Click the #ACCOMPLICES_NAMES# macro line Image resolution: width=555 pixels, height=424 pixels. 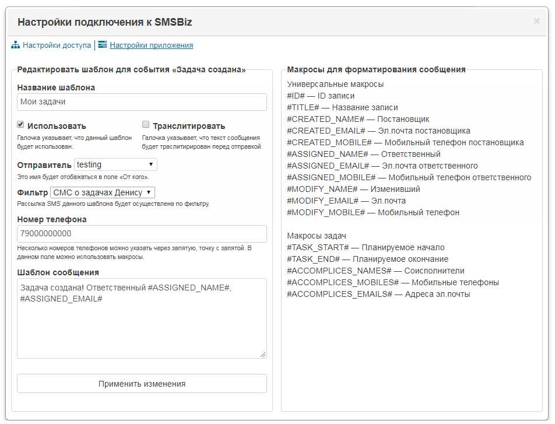pyautogui.click(x=375, y=271)
